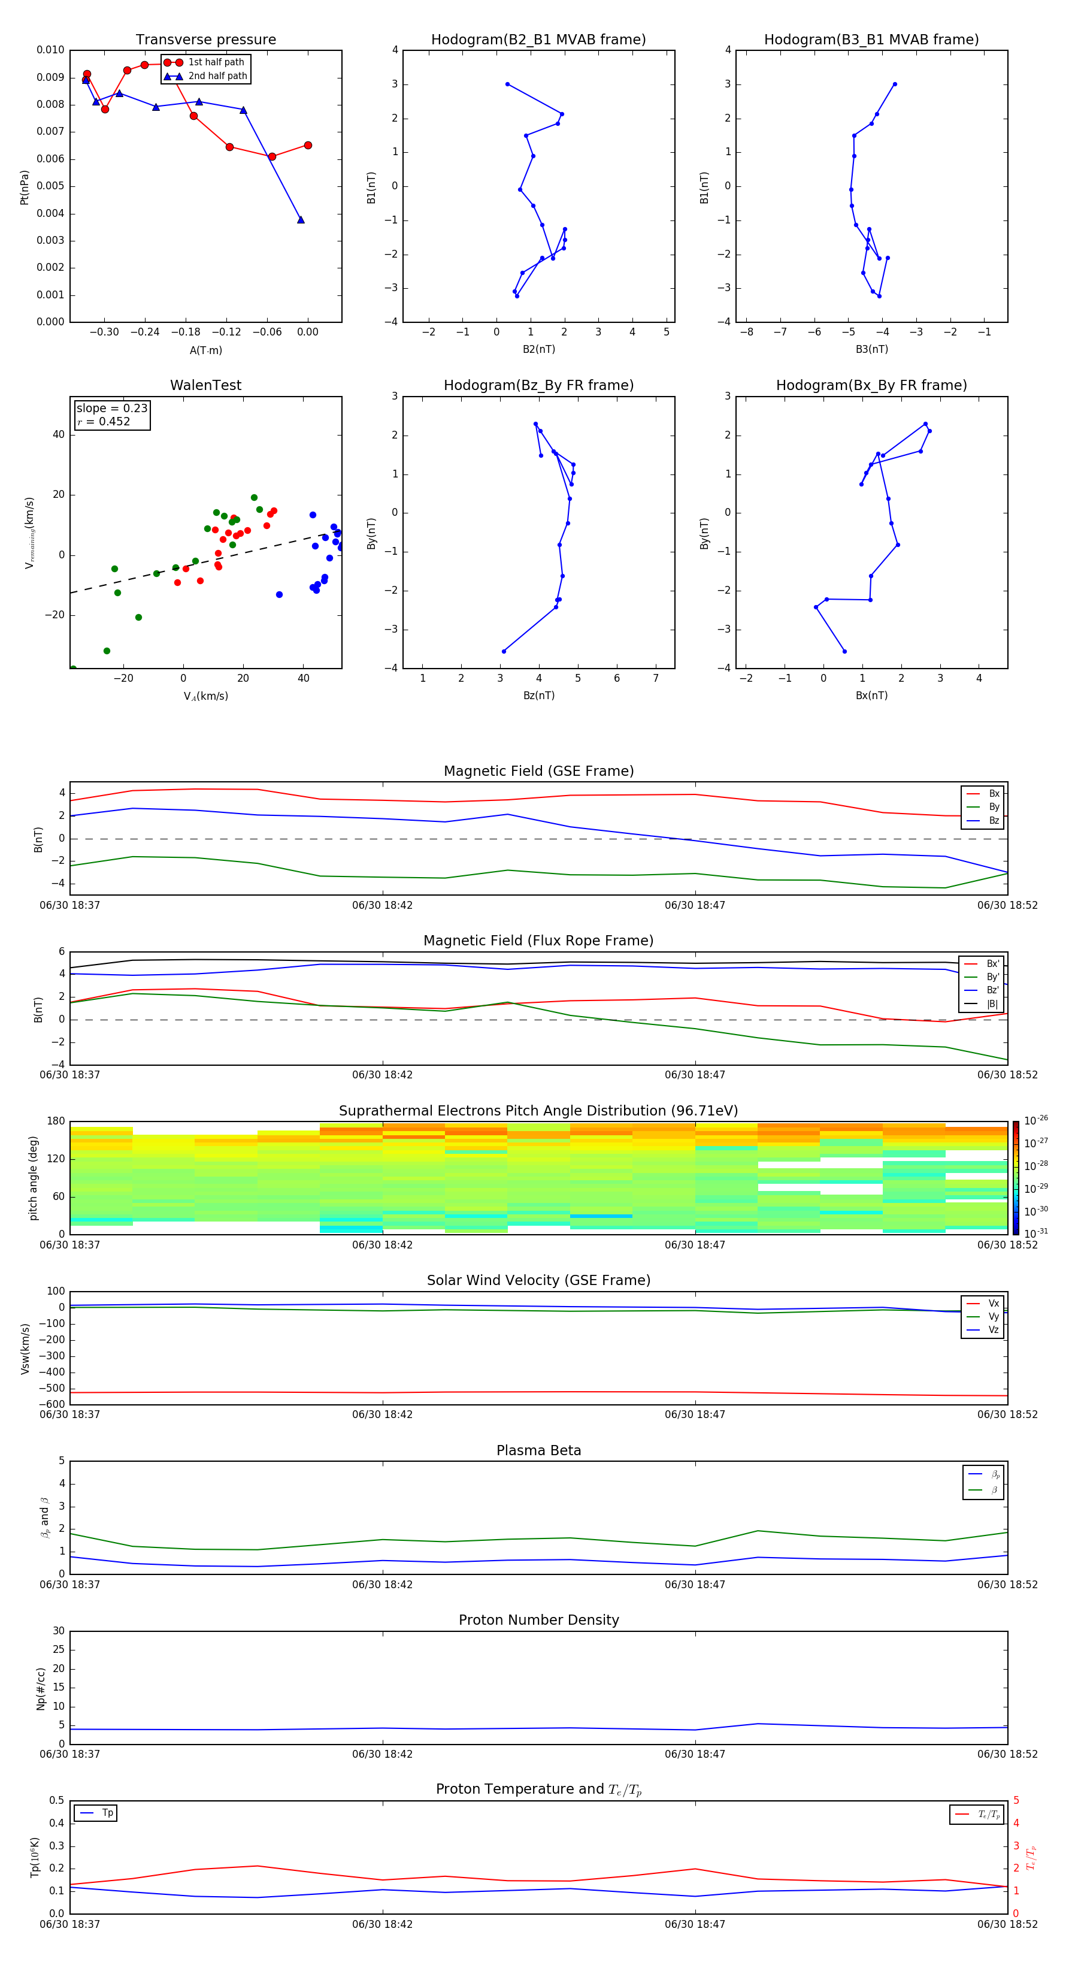Select the |B| entry in the Flux Rope legend
Viewport: 1078px width, 1977px height.
pos(982,1004)
